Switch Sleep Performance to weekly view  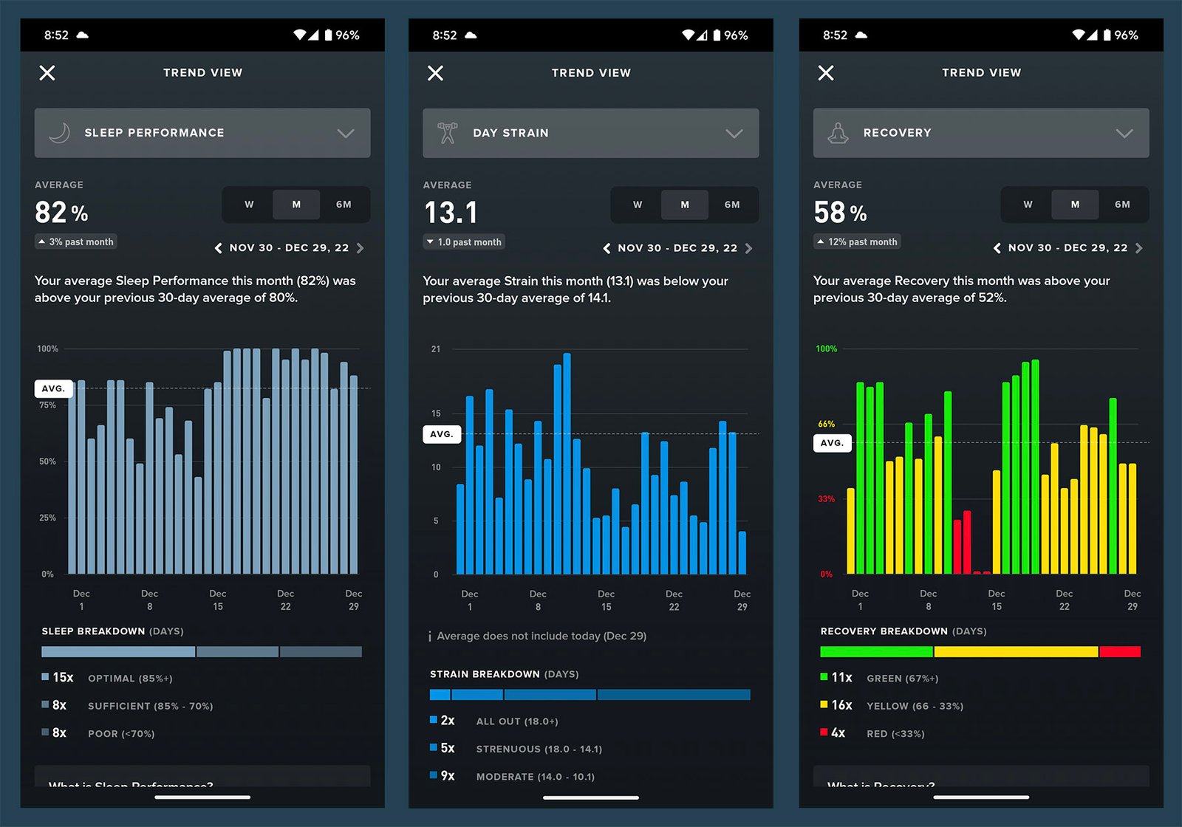click(249, 205)
